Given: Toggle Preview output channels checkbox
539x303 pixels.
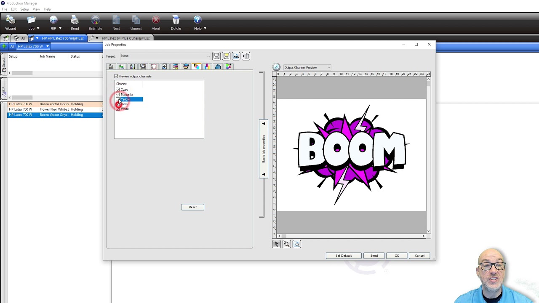Looking at the screenshot, I should [x=116, y=76].
